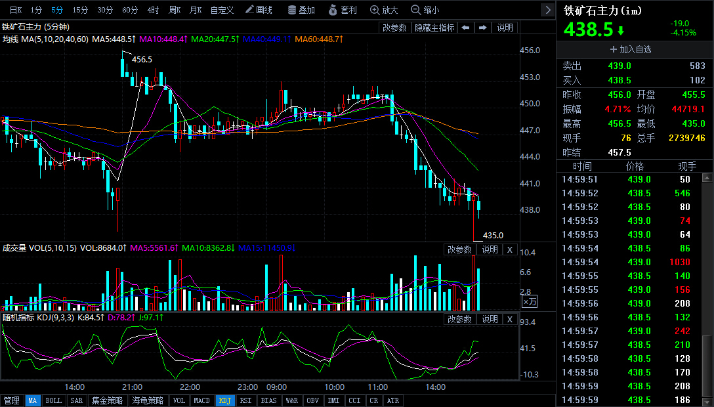This screenshot has width=714, height=407.
Task: Expand the side panel with top-right chevron
Action: (548, 10)
